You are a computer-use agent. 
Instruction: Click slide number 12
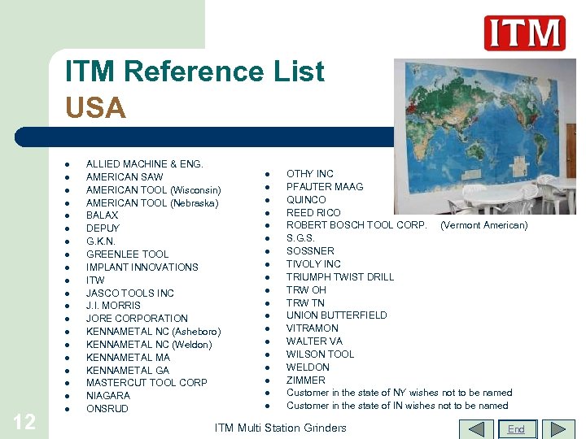tap(24, 422)
